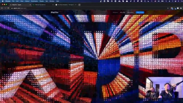Click the lock icon beside apple.com
Image resolution: width=183 pixels, height=103 pixels.
pyautogui.click(x=12, y=8)
